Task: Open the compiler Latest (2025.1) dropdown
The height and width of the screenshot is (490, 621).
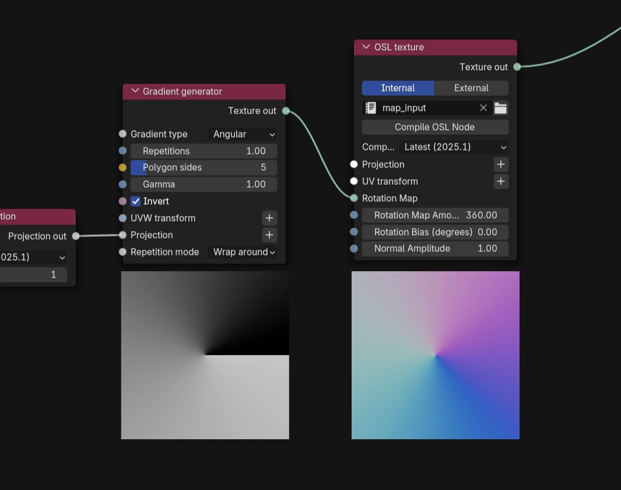Action: (454, 146)
